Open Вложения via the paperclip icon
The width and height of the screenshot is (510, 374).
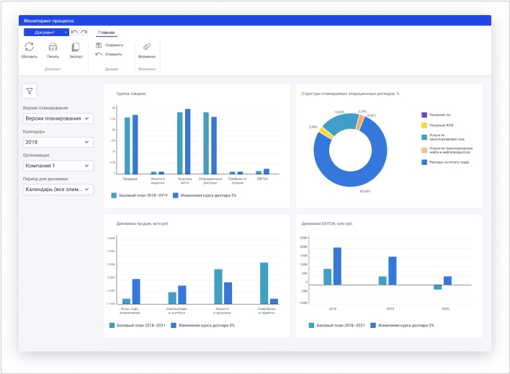[x=147, y=47]
